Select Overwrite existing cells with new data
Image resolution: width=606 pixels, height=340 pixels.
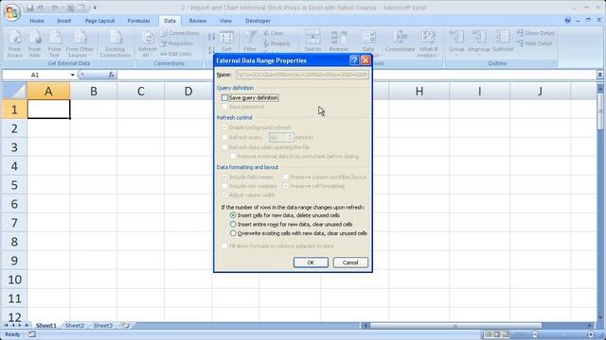click(233, 233)
